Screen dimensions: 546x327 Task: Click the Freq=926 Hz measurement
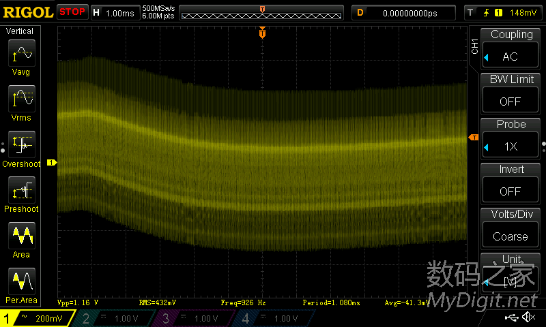(243, 302)
